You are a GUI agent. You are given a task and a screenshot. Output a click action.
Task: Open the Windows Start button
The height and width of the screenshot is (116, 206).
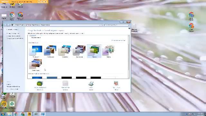click(3, 114)
